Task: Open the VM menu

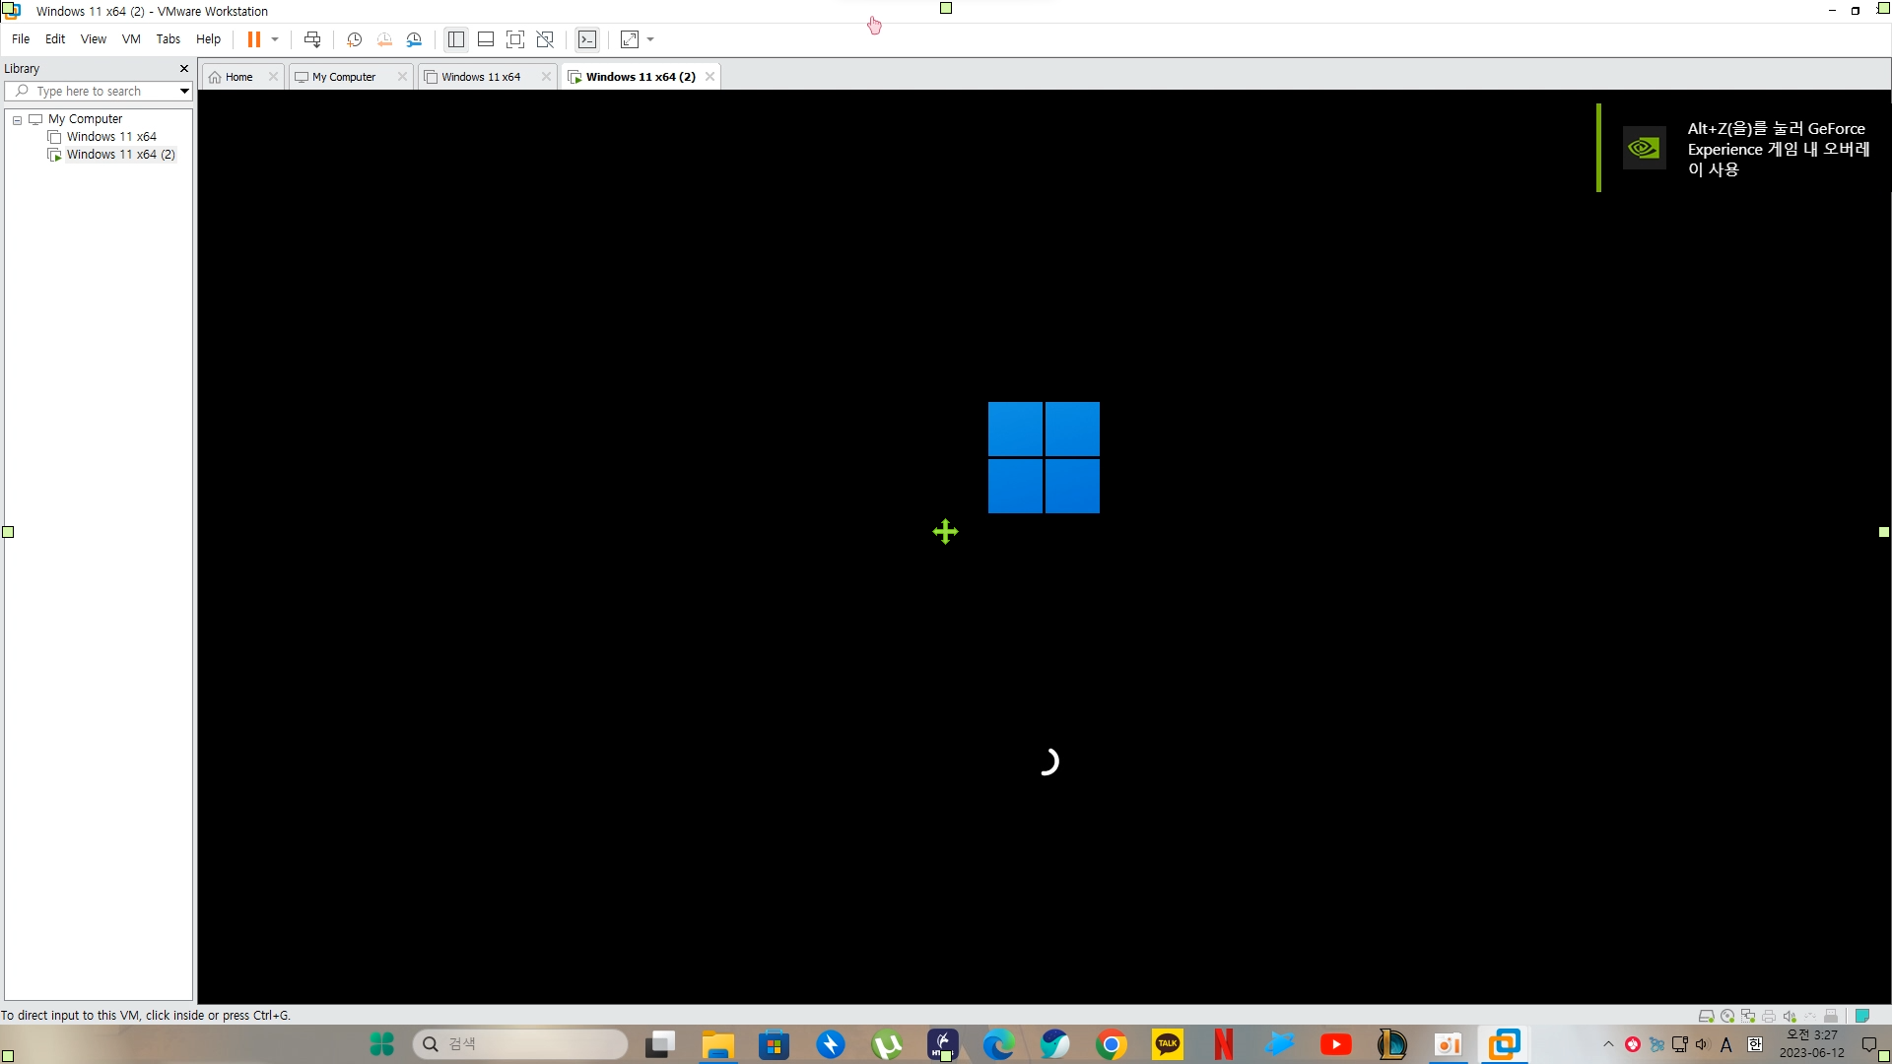Action: (131, 39)
